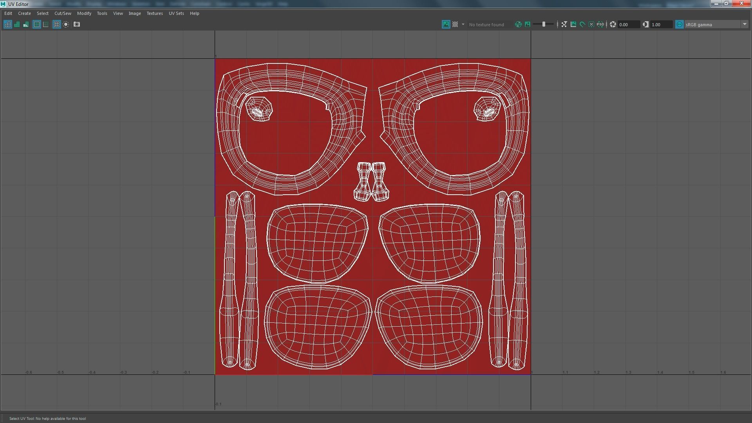Click the PSD network update icon
The height and width of the screenshot is (423, 752).
pyautogui.click(x=600, y=24)
